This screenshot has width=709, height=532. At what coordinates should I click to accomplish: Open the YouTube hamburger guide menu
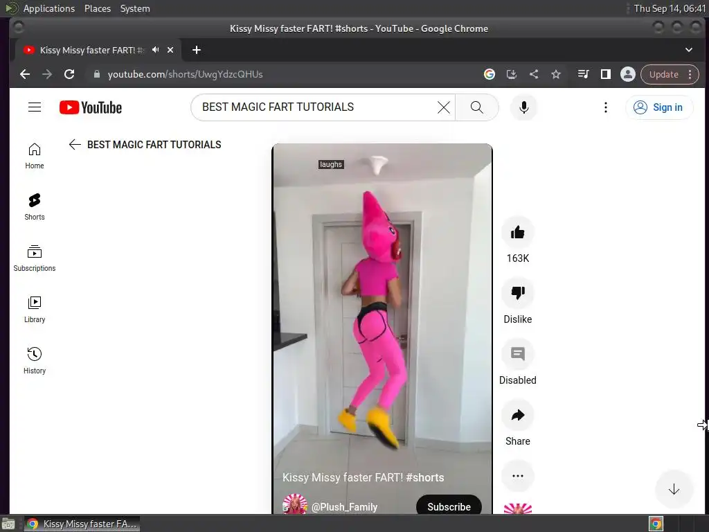35,107
